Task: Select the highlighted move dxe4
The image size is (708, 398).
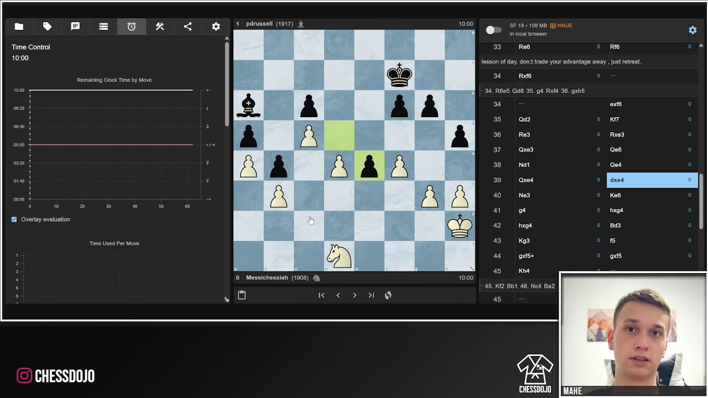Action: [x=652, y=180]
